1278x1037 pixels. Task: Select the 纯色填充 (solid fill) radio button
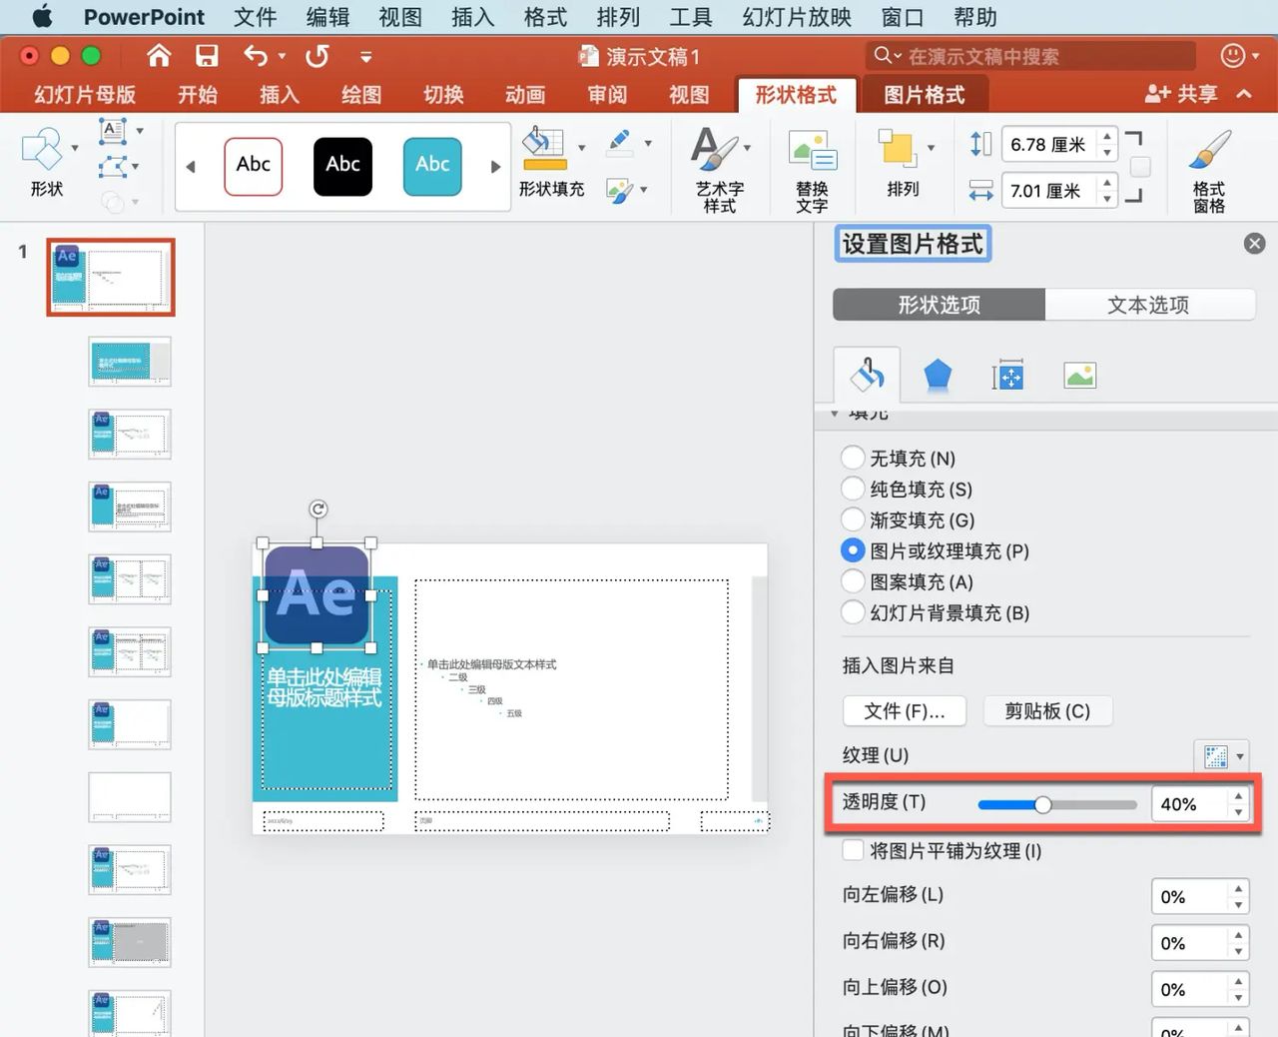[x=853, y=489]
